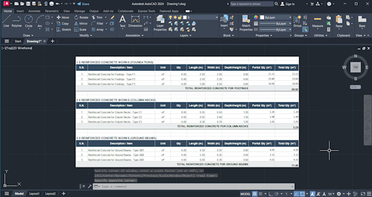This screenshot has height=197, width=372.
Task: Switch to the Annotate ribbon tab
Action: (x=34, y=11)
